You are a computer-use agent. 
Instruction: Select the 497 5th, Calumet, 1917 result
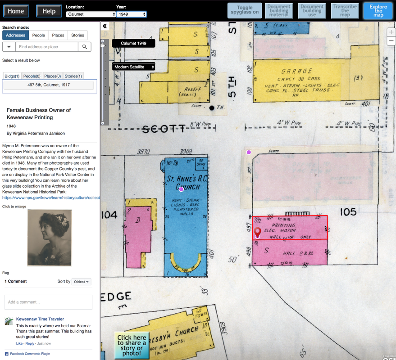tap(49, 85)
